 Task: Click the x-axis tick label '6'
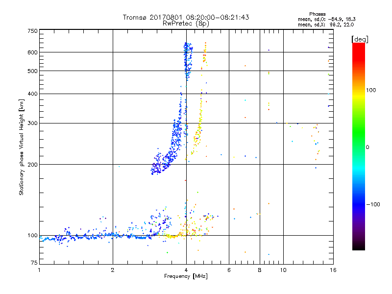(229, 270)
